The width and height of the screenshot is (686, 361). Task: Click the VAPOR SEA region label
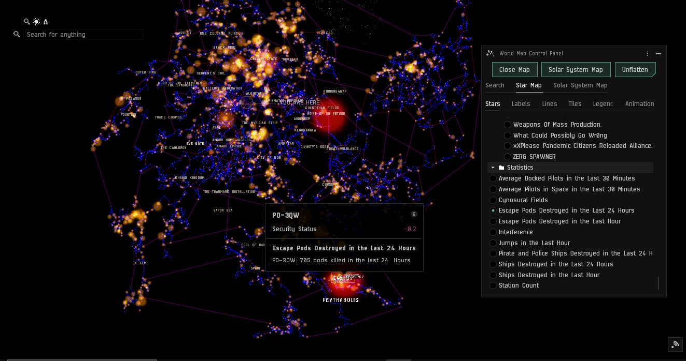(223, 210)
